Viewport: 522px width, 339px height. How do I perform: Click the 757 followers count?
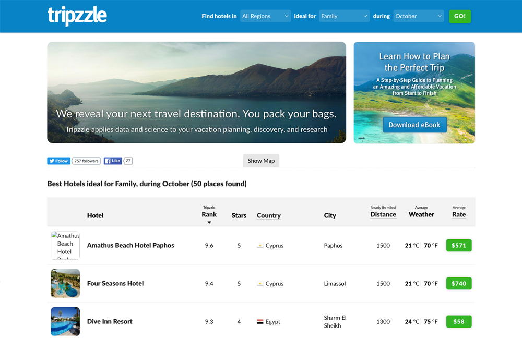tap(86, 161)
